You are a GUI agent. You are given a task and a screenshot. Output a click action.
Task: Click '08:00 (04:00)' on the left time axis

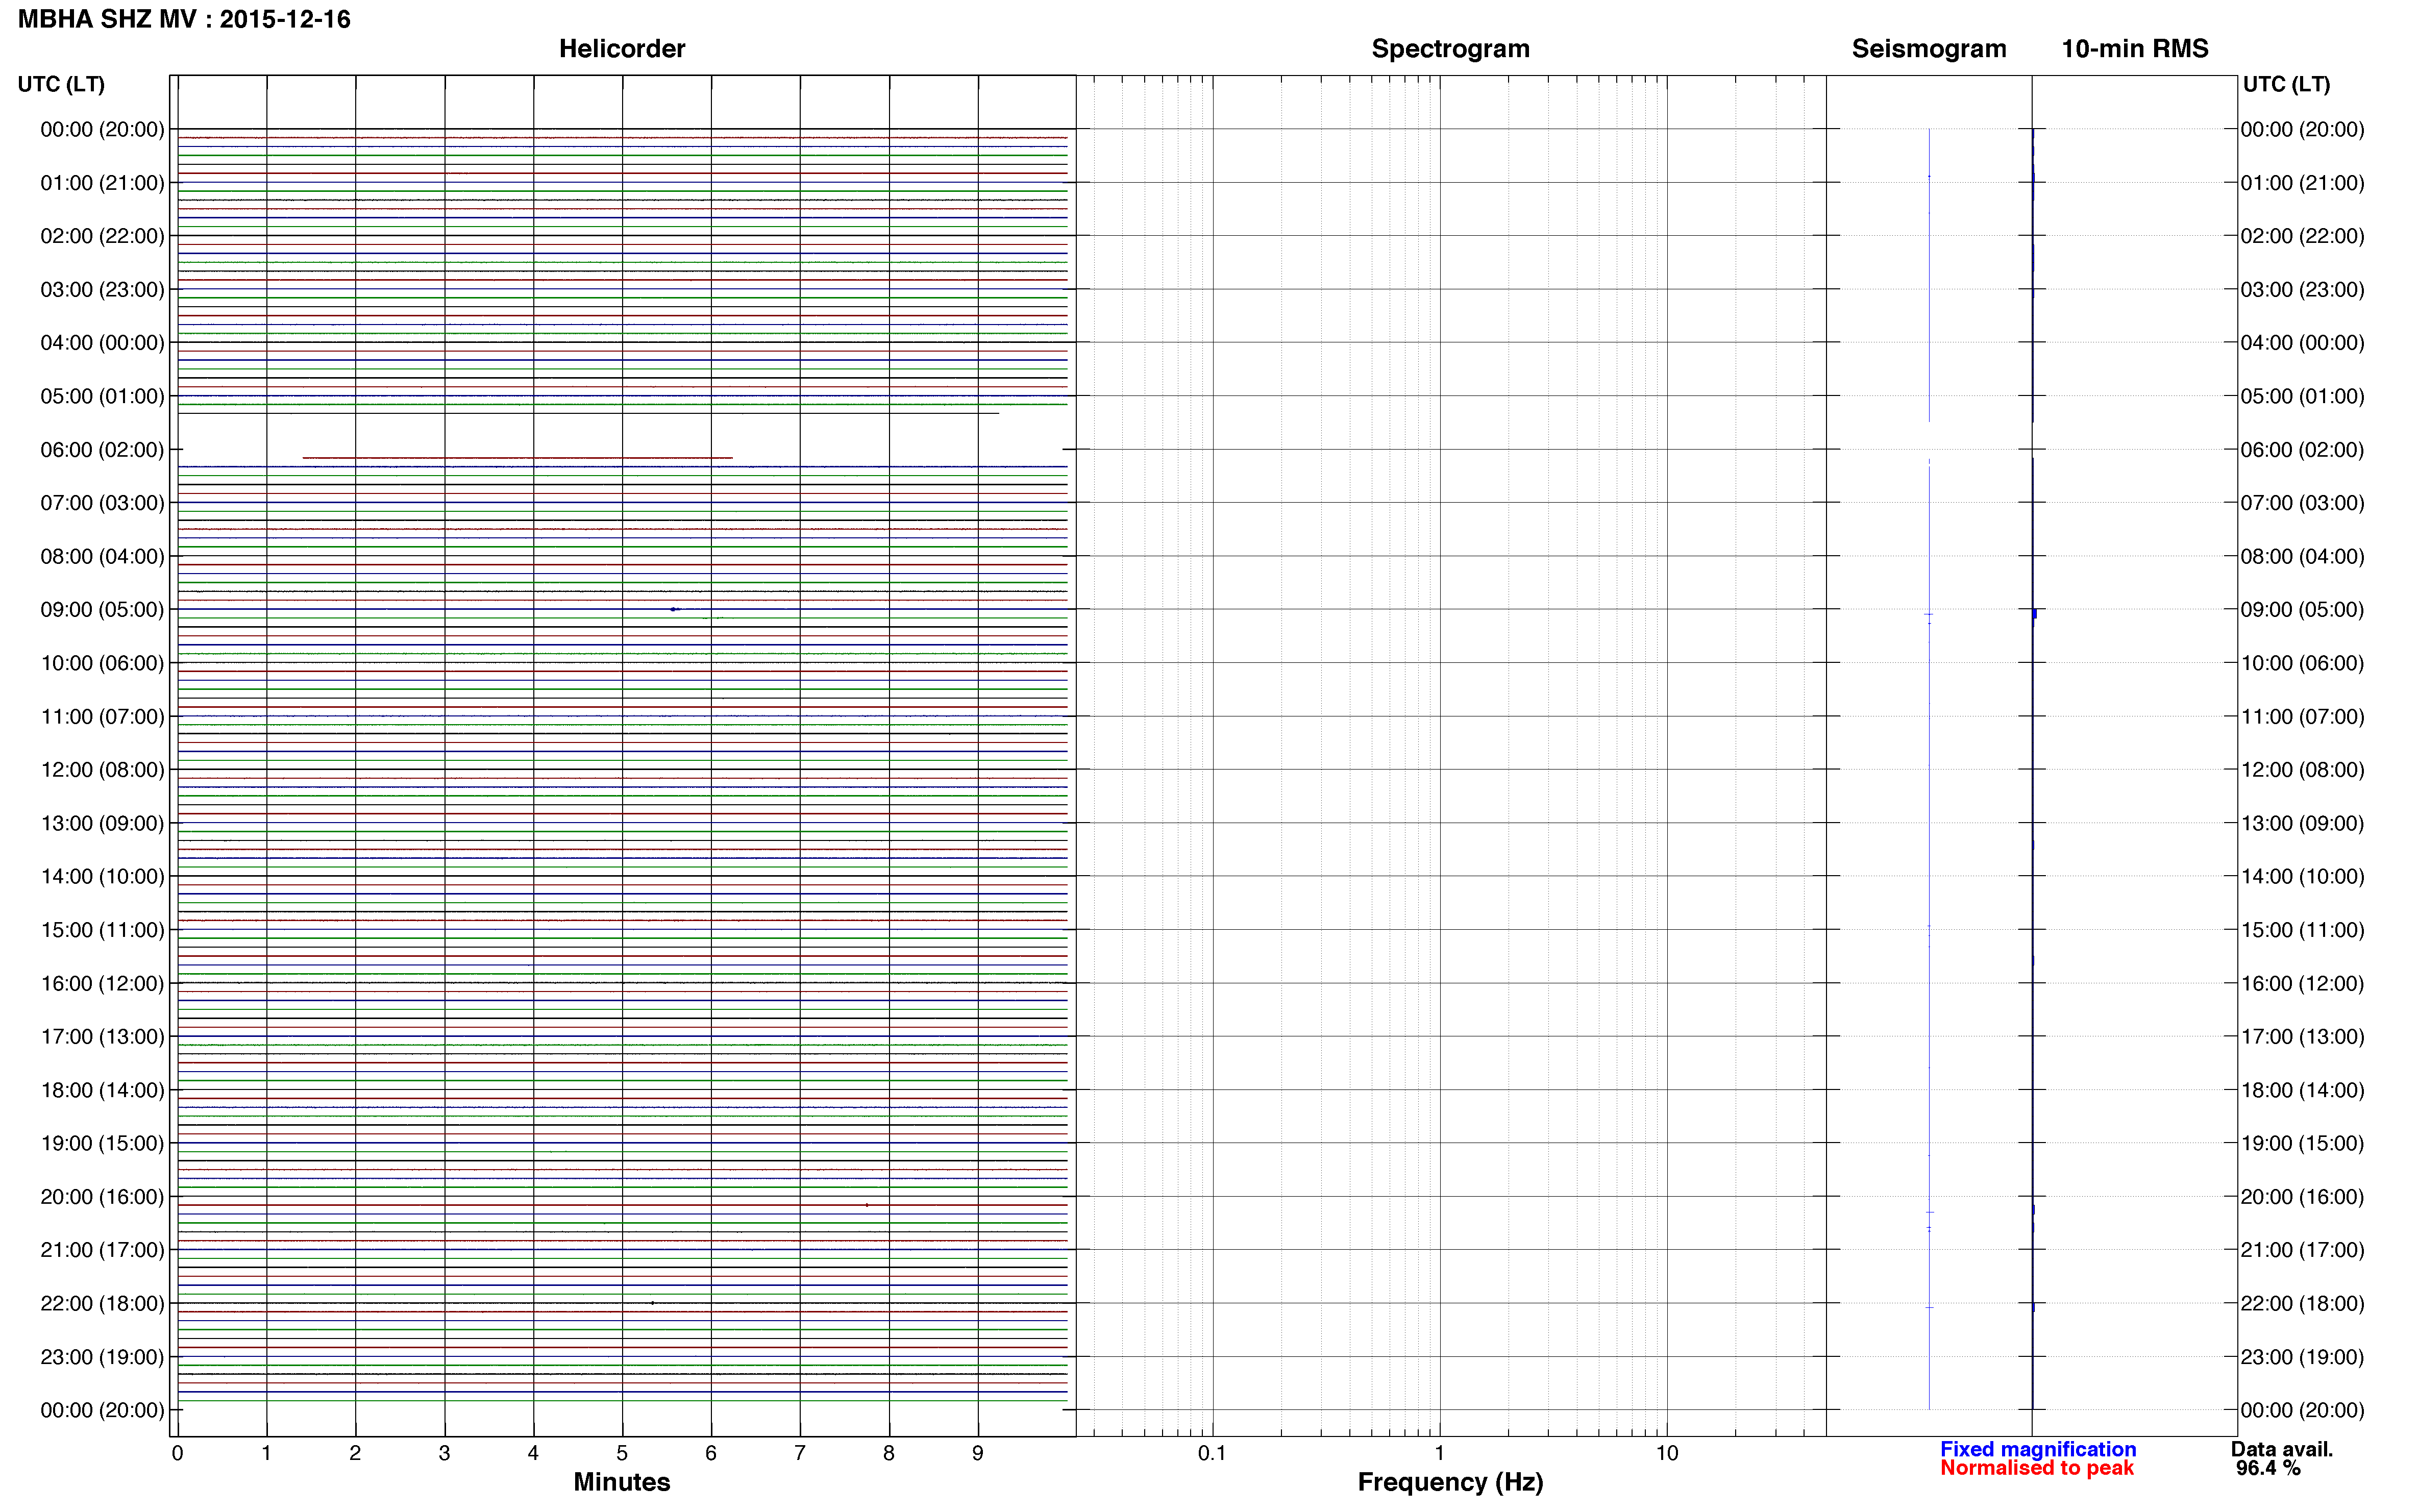(102, 556)
